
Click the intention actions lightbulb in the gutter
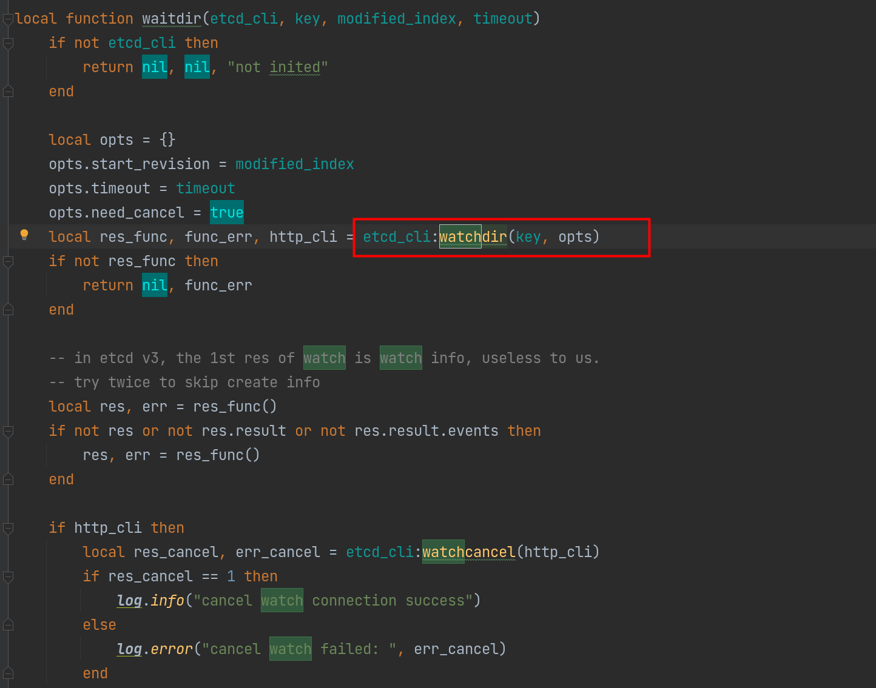pos(24,234)
